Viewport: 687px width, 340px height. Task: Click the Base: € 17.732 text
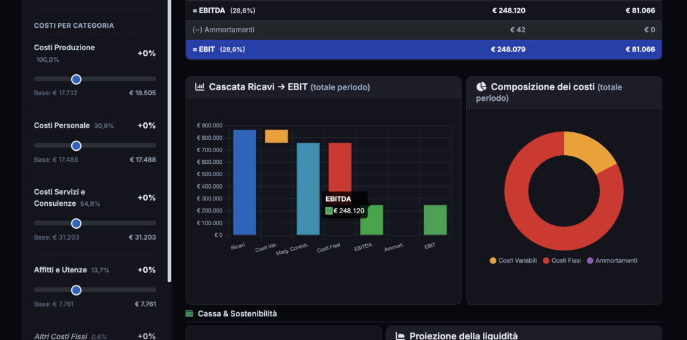pyautogui.click(x=56, y=93)
